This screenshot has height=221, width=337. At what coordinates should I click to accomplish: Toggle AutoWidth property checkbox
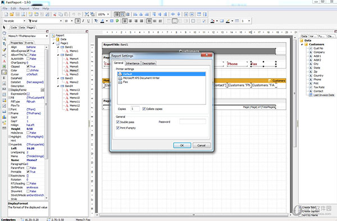tap(28, 58)
